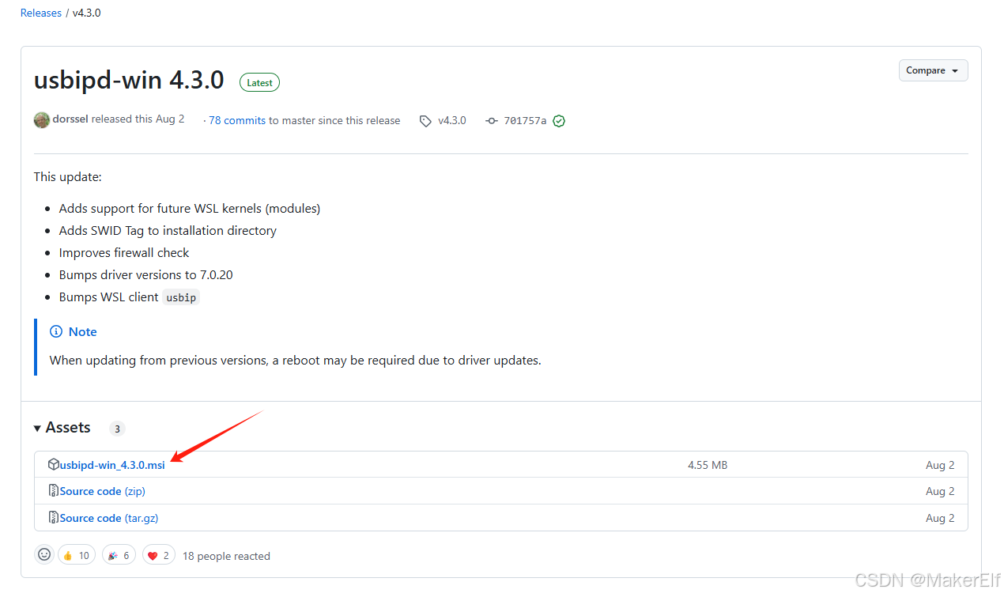Screen dimensions: 1004x597
Task: Click the line 'Improves firewall check'
Action: 124,253
